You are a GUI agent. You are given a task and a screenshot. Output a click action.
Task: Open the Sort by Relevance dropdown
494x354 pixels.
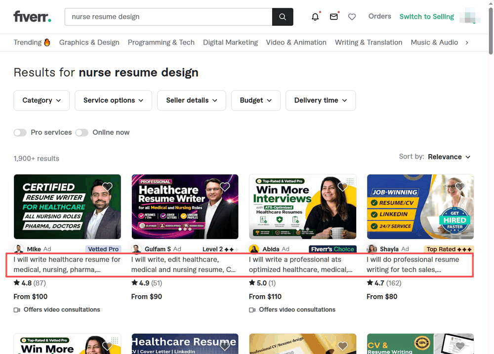(449, 157)
